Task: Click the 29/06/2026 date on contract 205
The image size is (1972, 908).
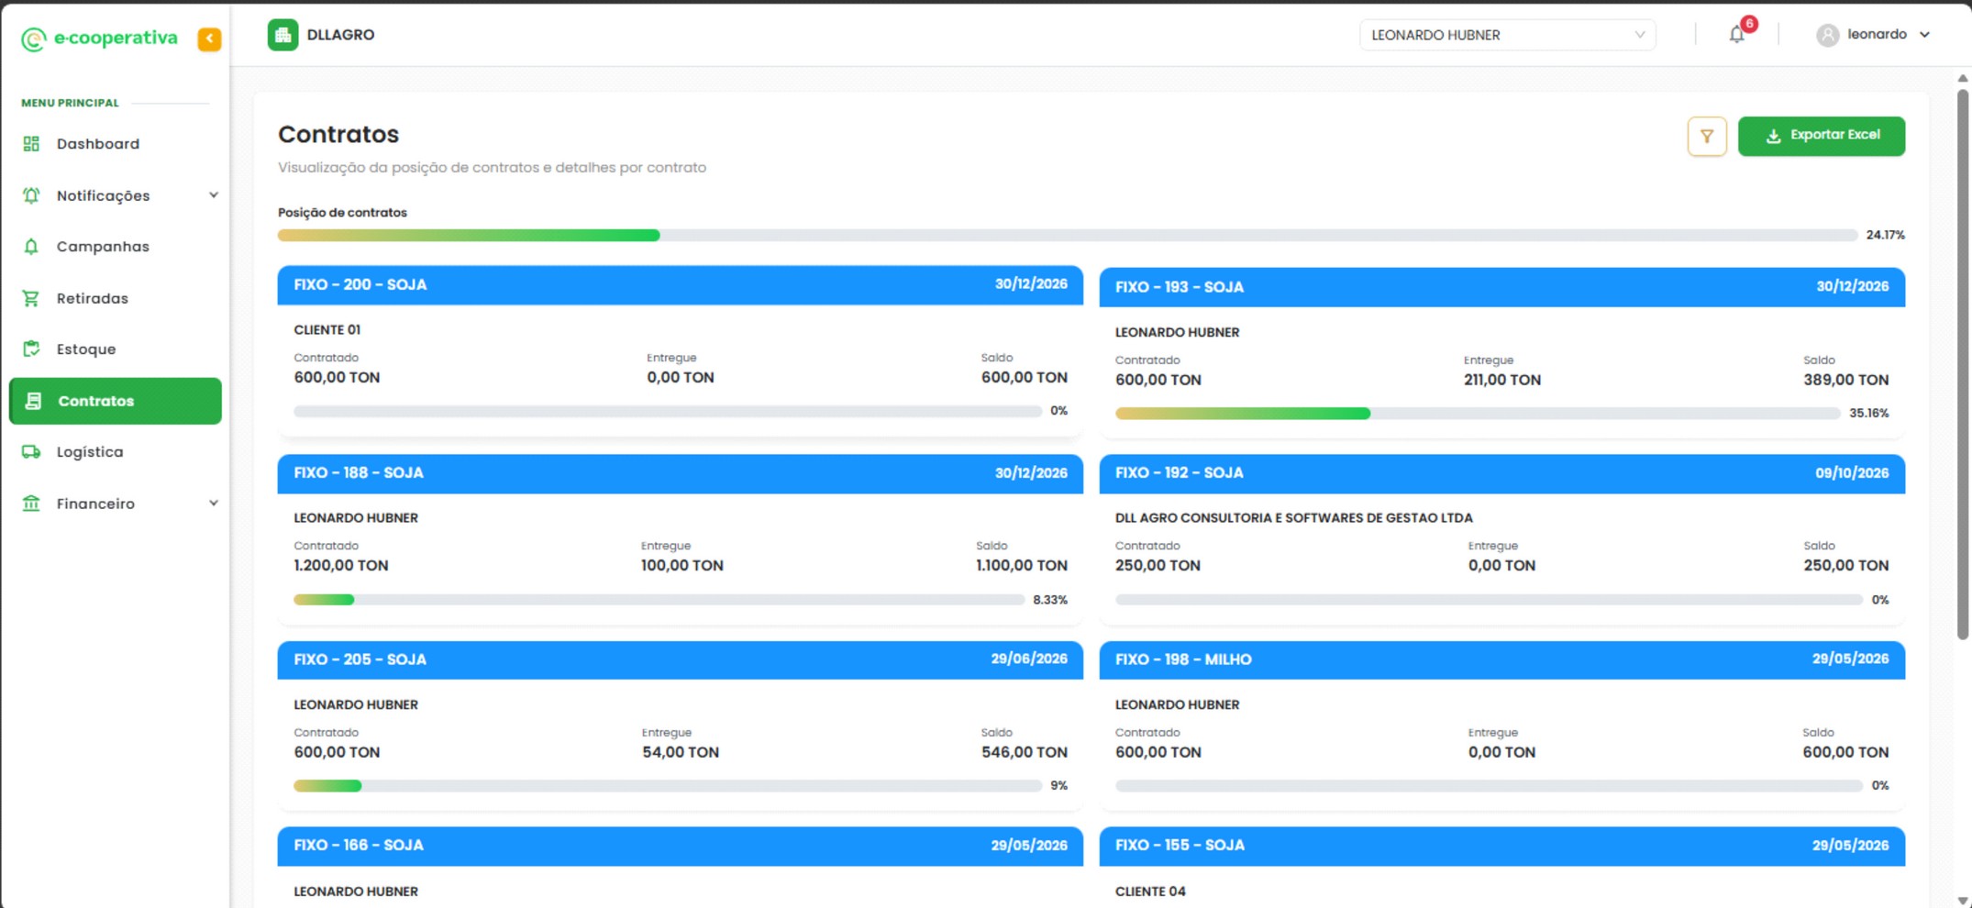Action: [x=1028, y=659]
